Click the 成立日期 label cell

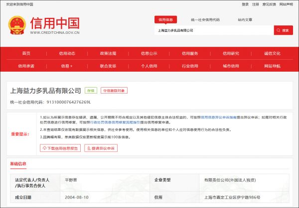35,198
